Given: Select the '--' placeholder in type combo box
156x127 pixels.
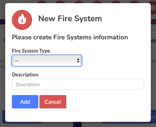Looking at the screenshot, I should pos(17,61).
